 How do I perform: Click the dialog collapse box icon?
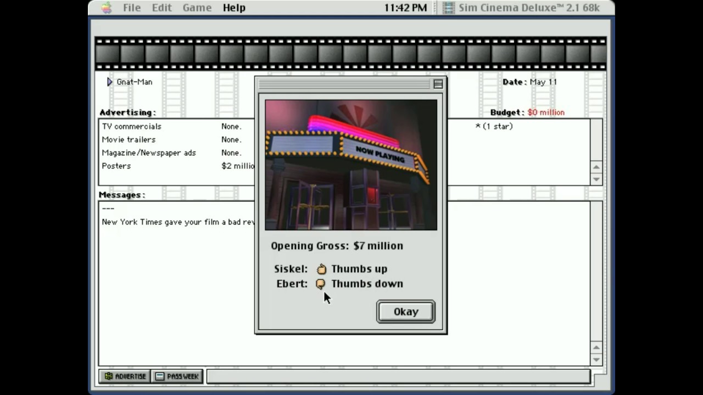[438, 84]
